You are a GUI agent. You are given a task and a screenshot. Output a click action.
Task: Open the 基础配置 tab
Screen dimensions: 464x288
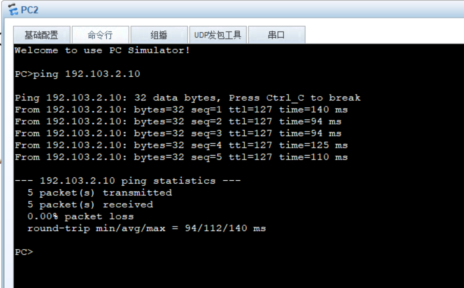tap(42, 35)
